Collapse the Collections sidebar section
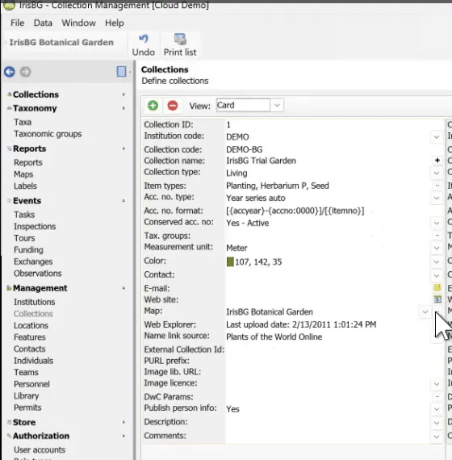The height and width of the screenshot is (460, 452). 123,94
